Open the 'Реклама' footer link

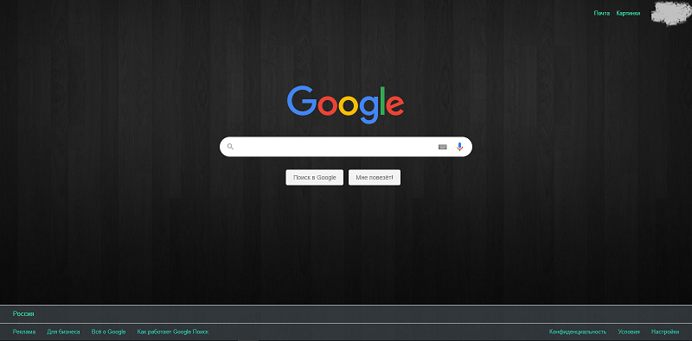[24, 332]
